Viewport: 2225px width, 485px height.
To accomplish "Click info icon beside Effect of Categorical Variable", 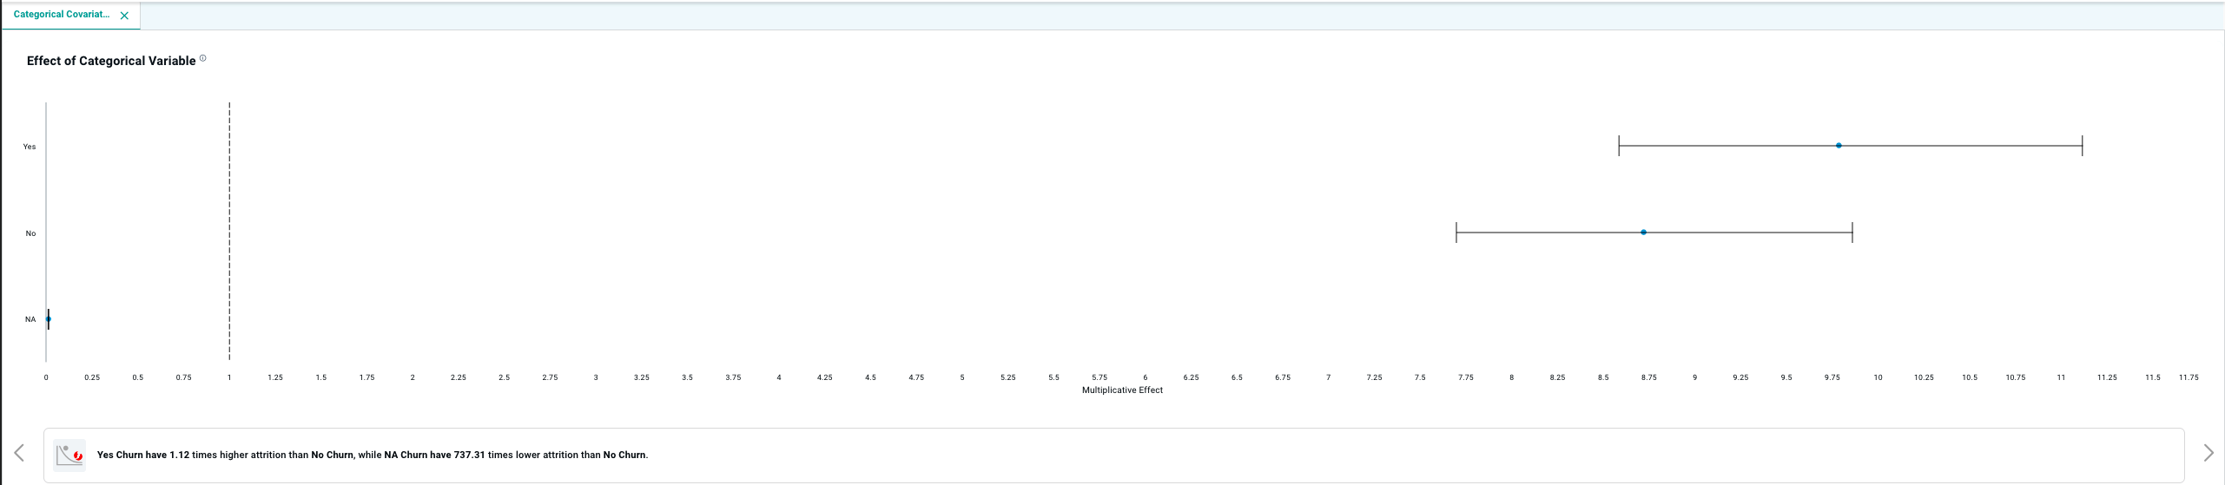I will coord(203,59).
